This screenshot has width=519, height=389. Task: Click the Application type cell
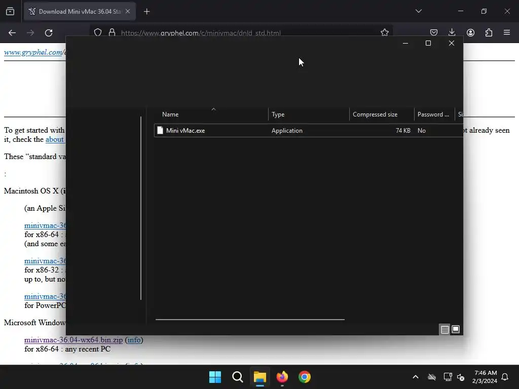287,131
